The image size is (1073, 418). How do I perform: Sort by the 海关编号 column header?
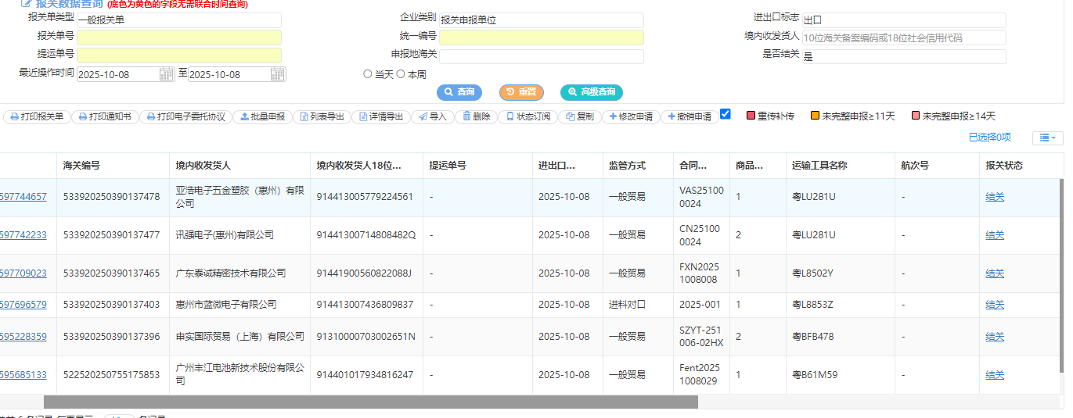click(81, 166)
